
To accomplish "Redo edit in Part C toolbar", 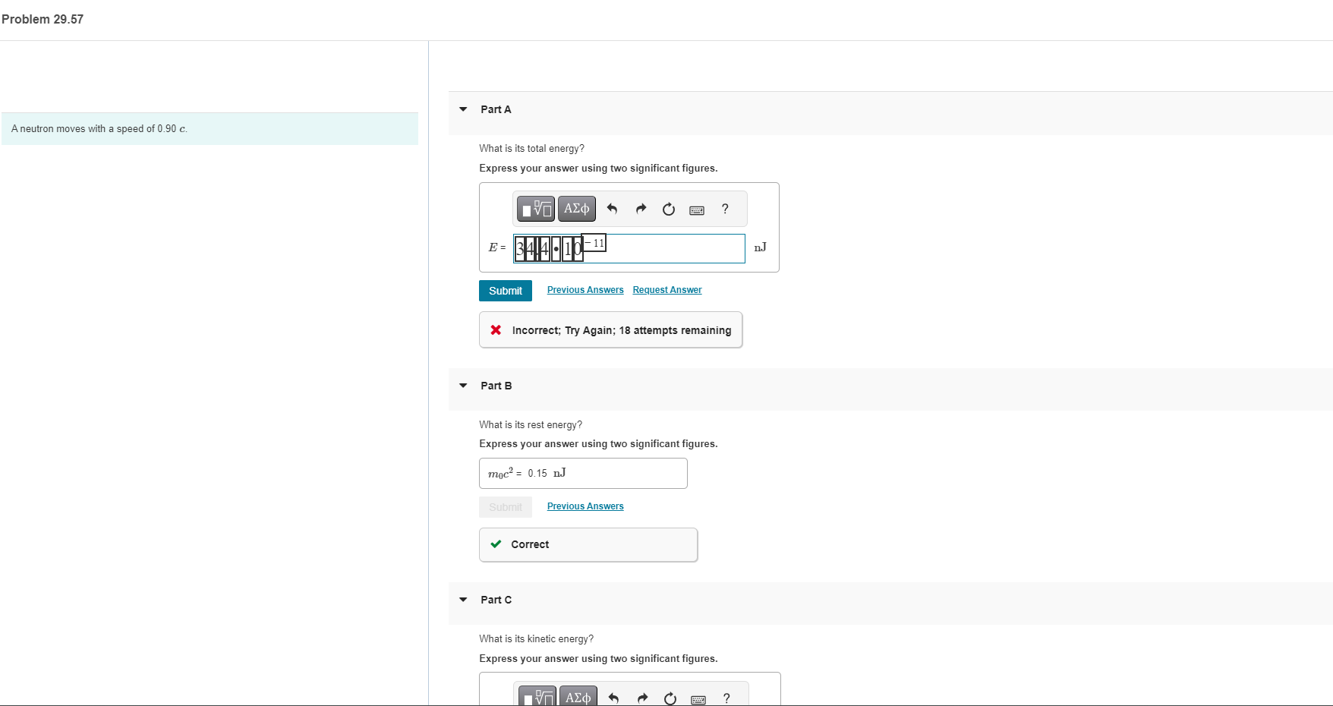I will (x=642, y=698).
